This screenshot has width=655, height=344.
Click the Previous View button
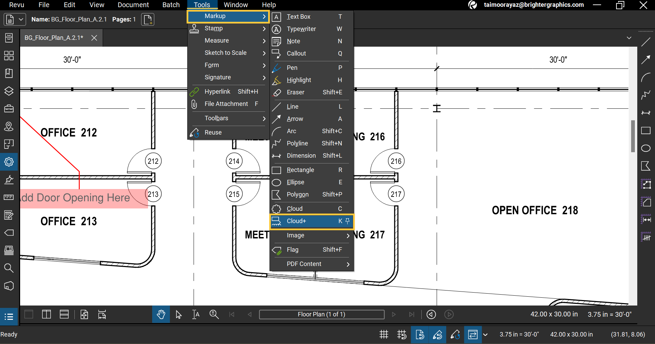coord(431,314)
